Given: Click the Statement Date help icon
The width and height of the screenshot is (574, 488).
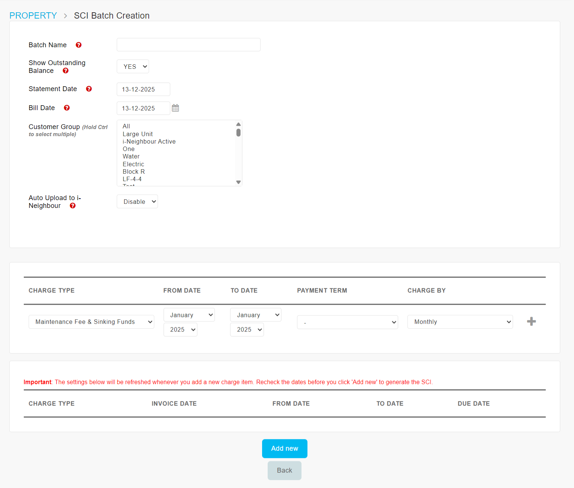Looking at the screenshot, I should coord(89,89).
